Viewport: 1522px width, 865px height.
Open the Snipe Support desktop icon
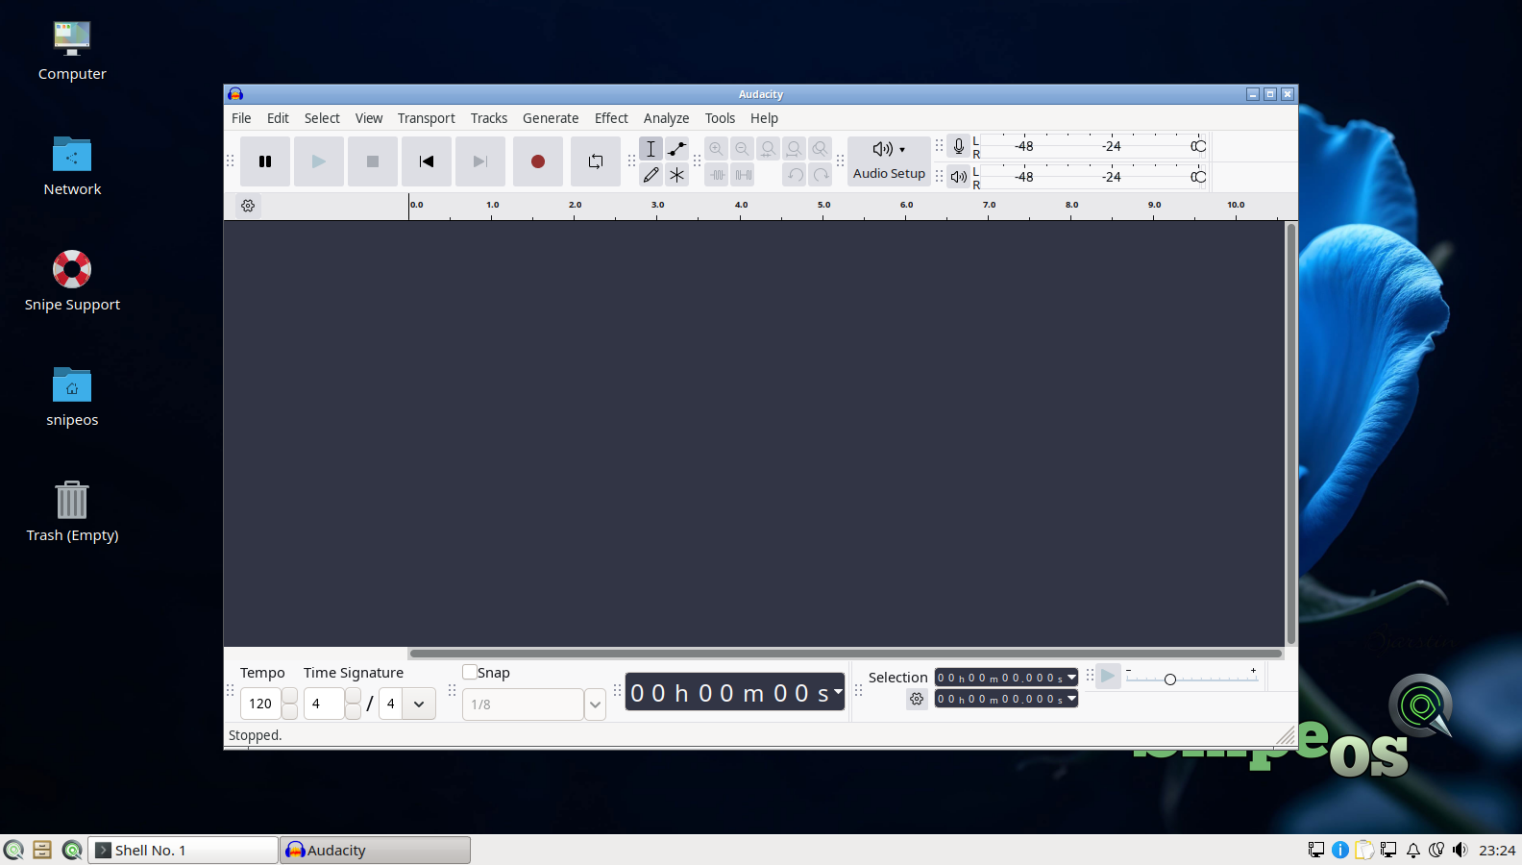click(72, 282)
